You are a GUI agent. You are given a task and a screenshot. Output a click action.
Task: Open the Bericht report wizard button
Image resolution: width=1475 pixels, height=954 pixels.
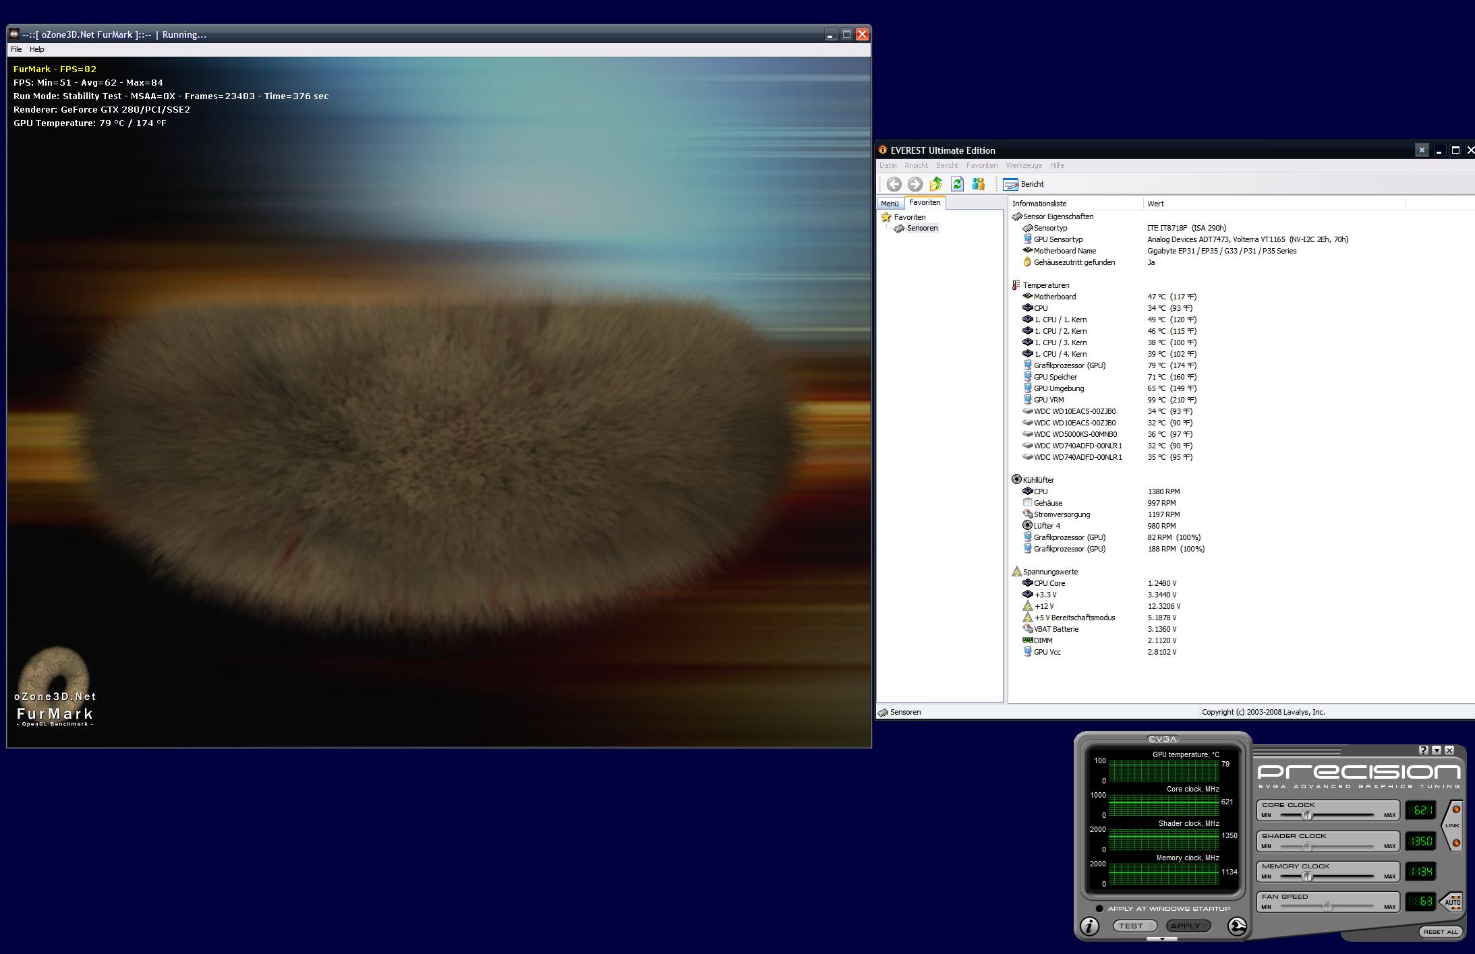point(1023,184)
